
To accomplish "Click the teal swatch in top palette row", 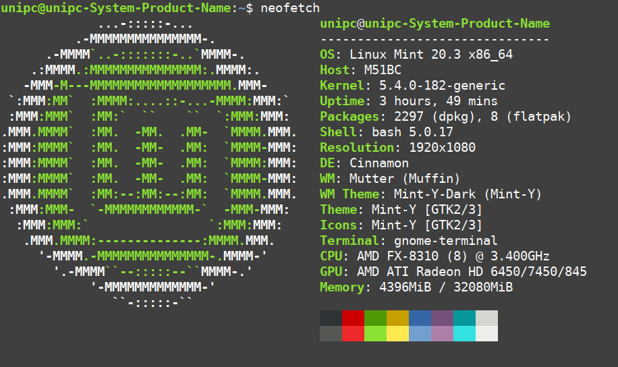I will coord(465,318).
